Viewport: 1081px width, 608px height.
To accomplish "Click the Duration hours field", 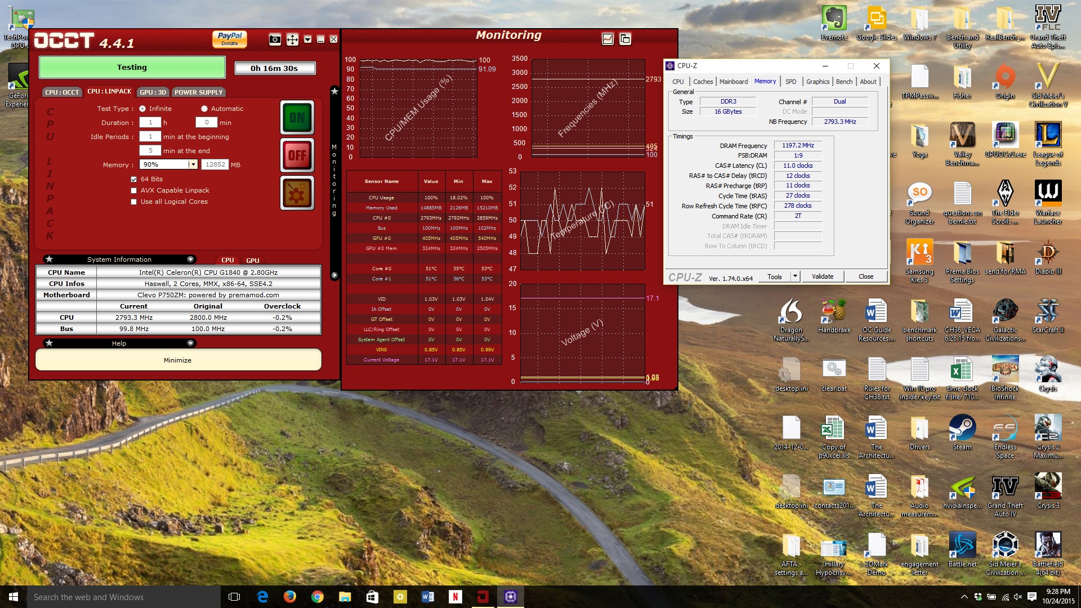I will coord(150,122).
